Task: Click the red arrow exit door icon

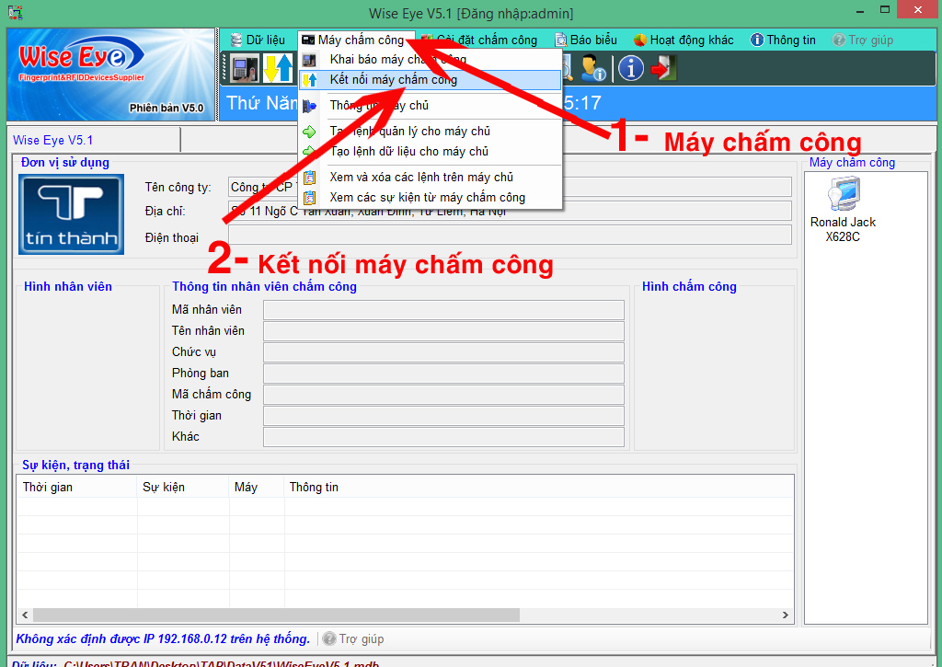Action: 663,68
